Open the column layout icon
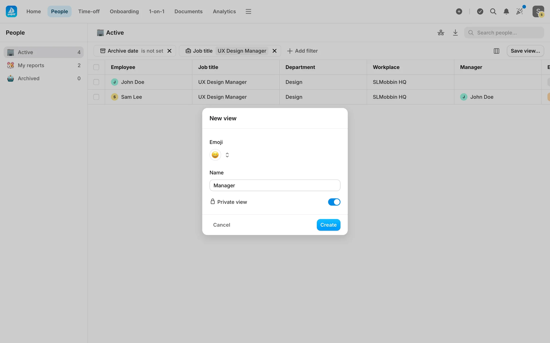 496,51
